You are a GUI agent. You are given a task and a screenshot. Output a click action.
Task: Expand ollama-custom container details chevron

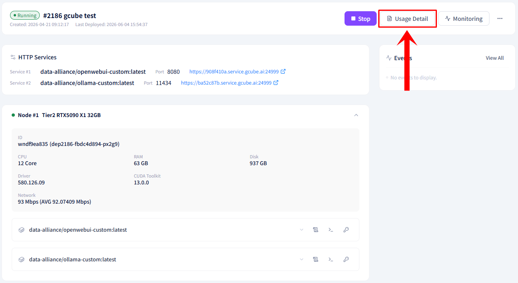coord(302,259)
